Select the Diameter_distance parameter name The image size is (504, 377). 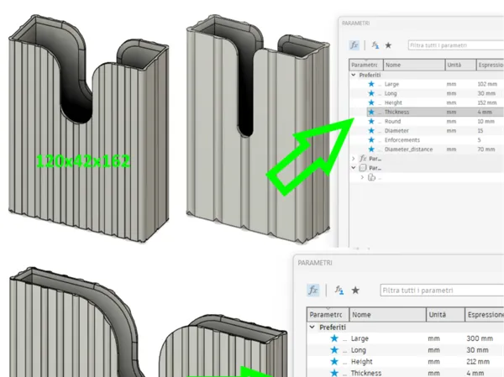pyautogui.click(x=408, y=149)
